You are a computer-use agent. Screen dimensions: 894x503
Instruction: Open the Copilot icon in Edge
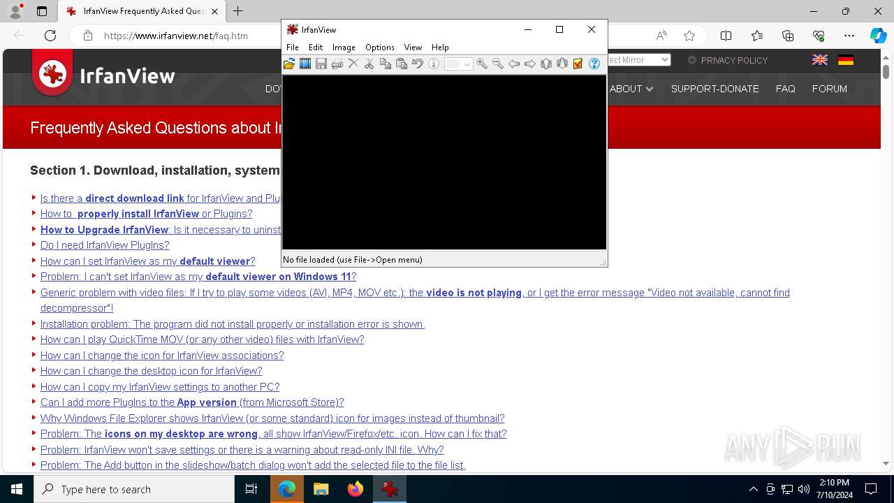(x=878, y=36)
